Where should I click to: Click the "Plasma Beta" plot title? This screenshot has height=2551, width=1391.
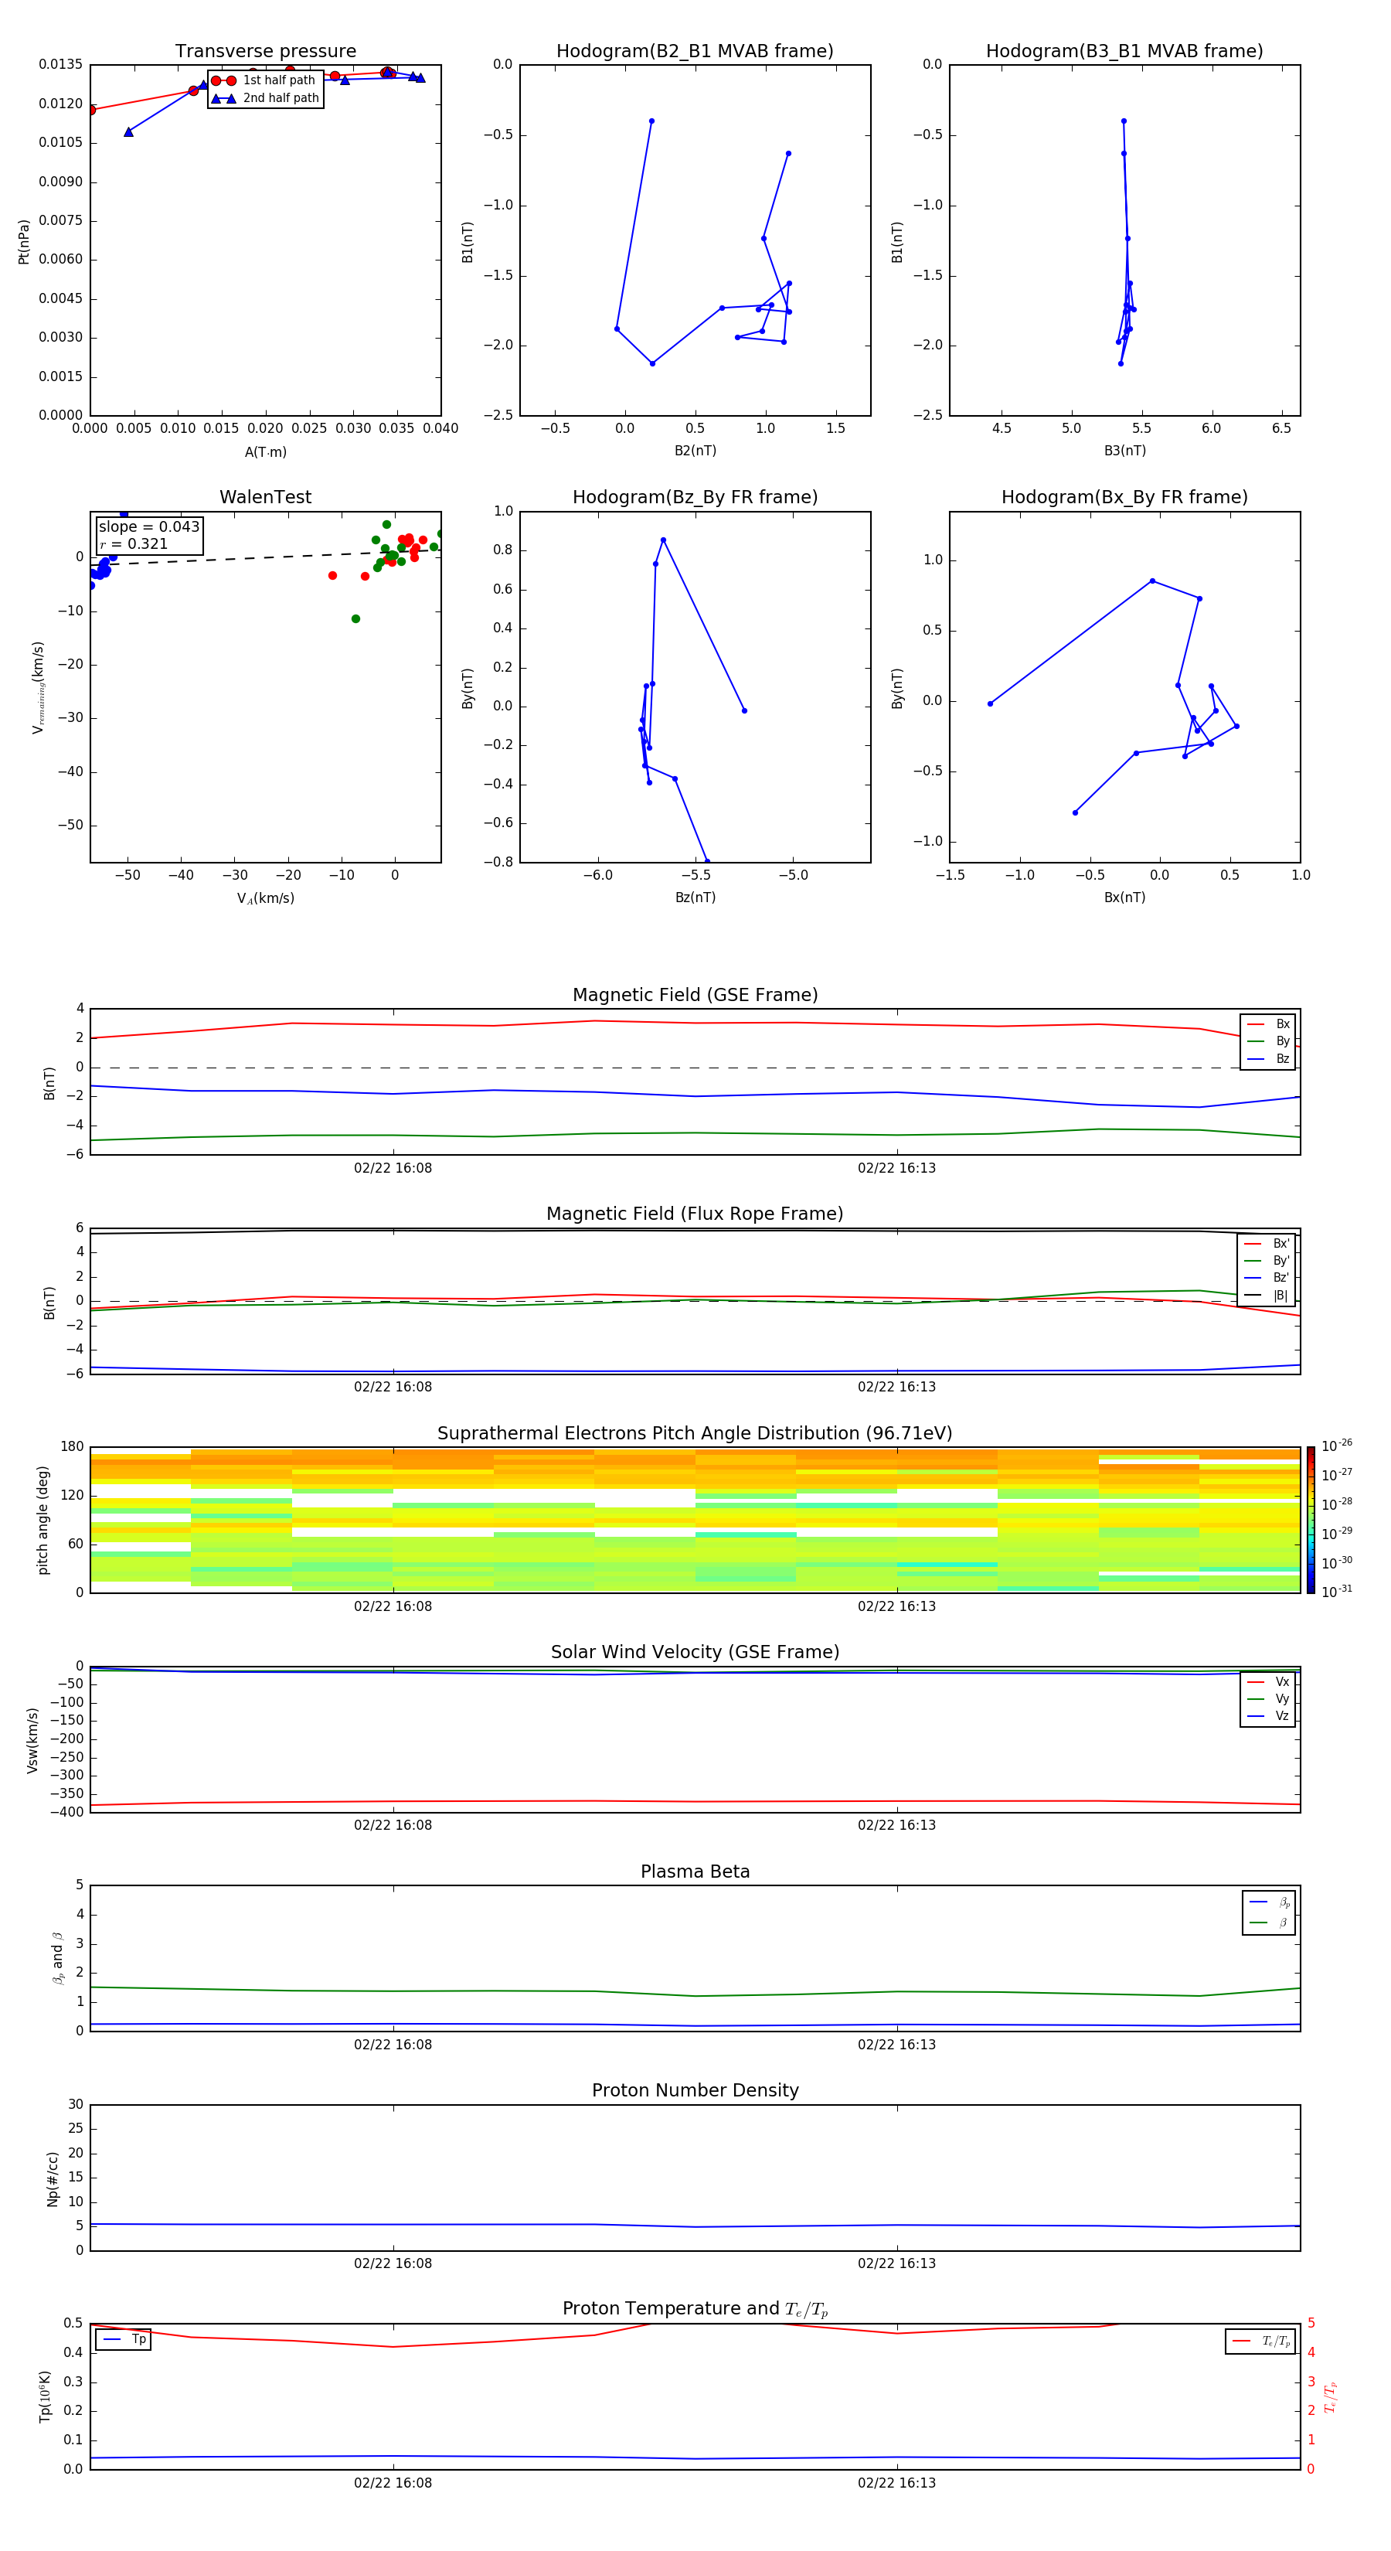[x=695, y=1872]
